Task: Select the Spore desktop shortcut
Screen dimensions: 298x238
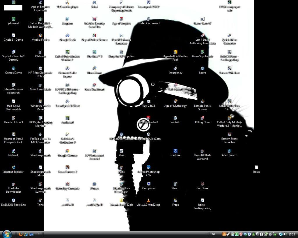Action: pos(203,70)
